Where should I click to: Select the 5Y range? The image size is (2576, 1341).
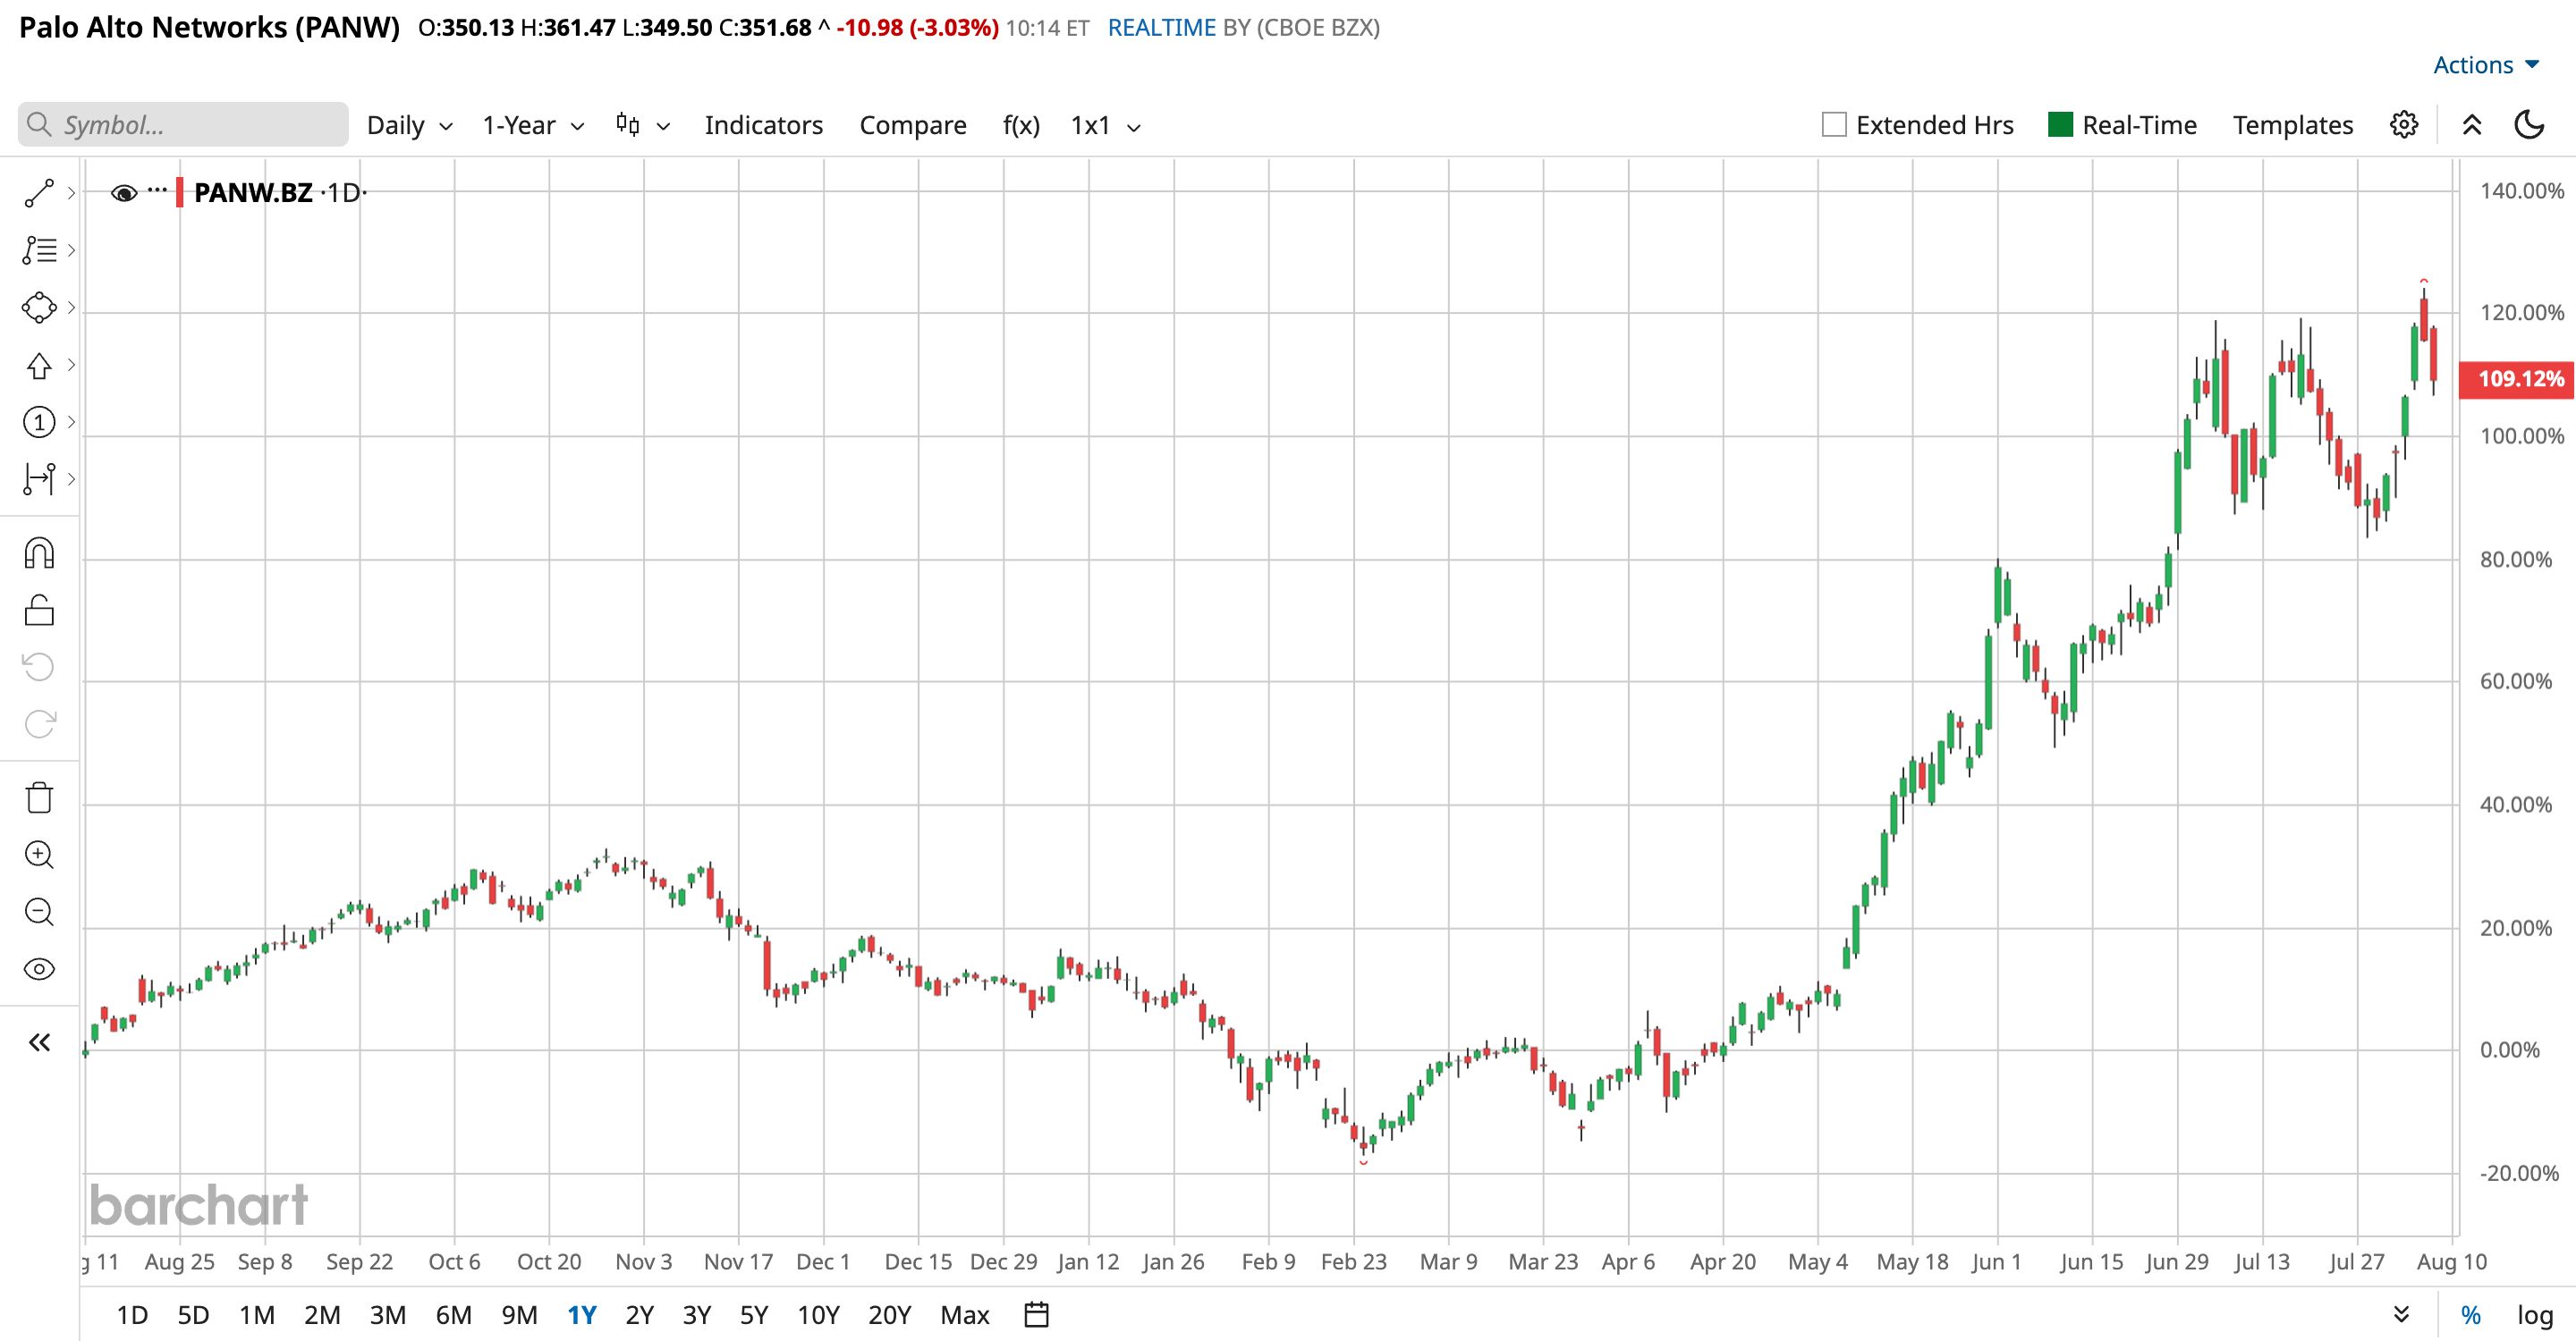(754, 1315)
